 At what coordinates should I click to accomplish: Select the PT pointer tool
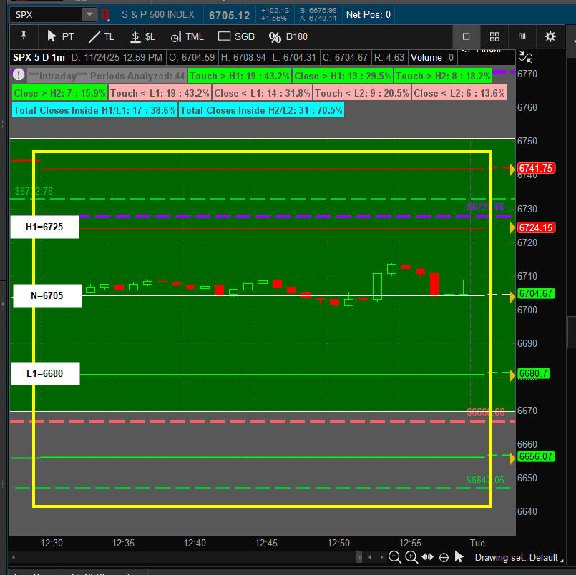(59, 36)
